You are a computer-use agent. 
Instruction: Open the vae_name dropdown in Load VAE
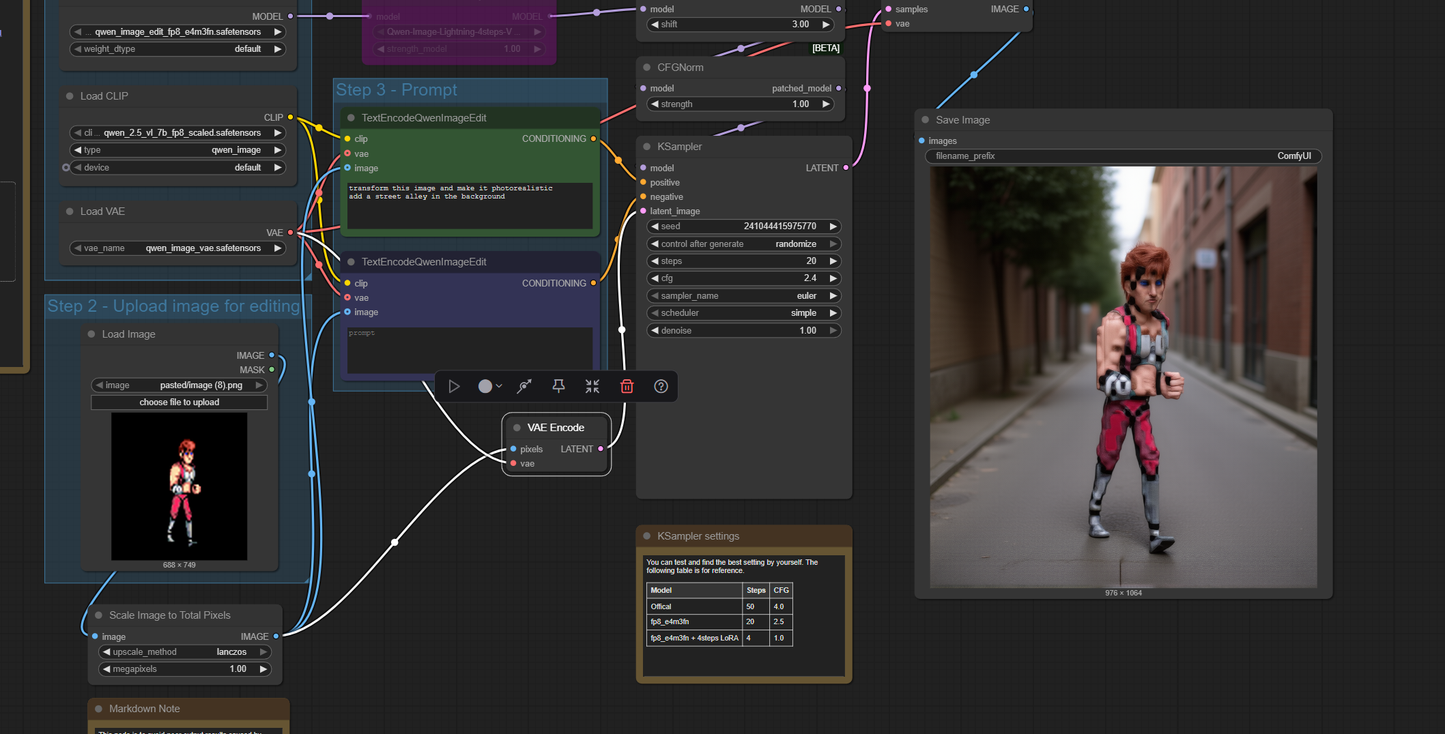pos(177,248)
